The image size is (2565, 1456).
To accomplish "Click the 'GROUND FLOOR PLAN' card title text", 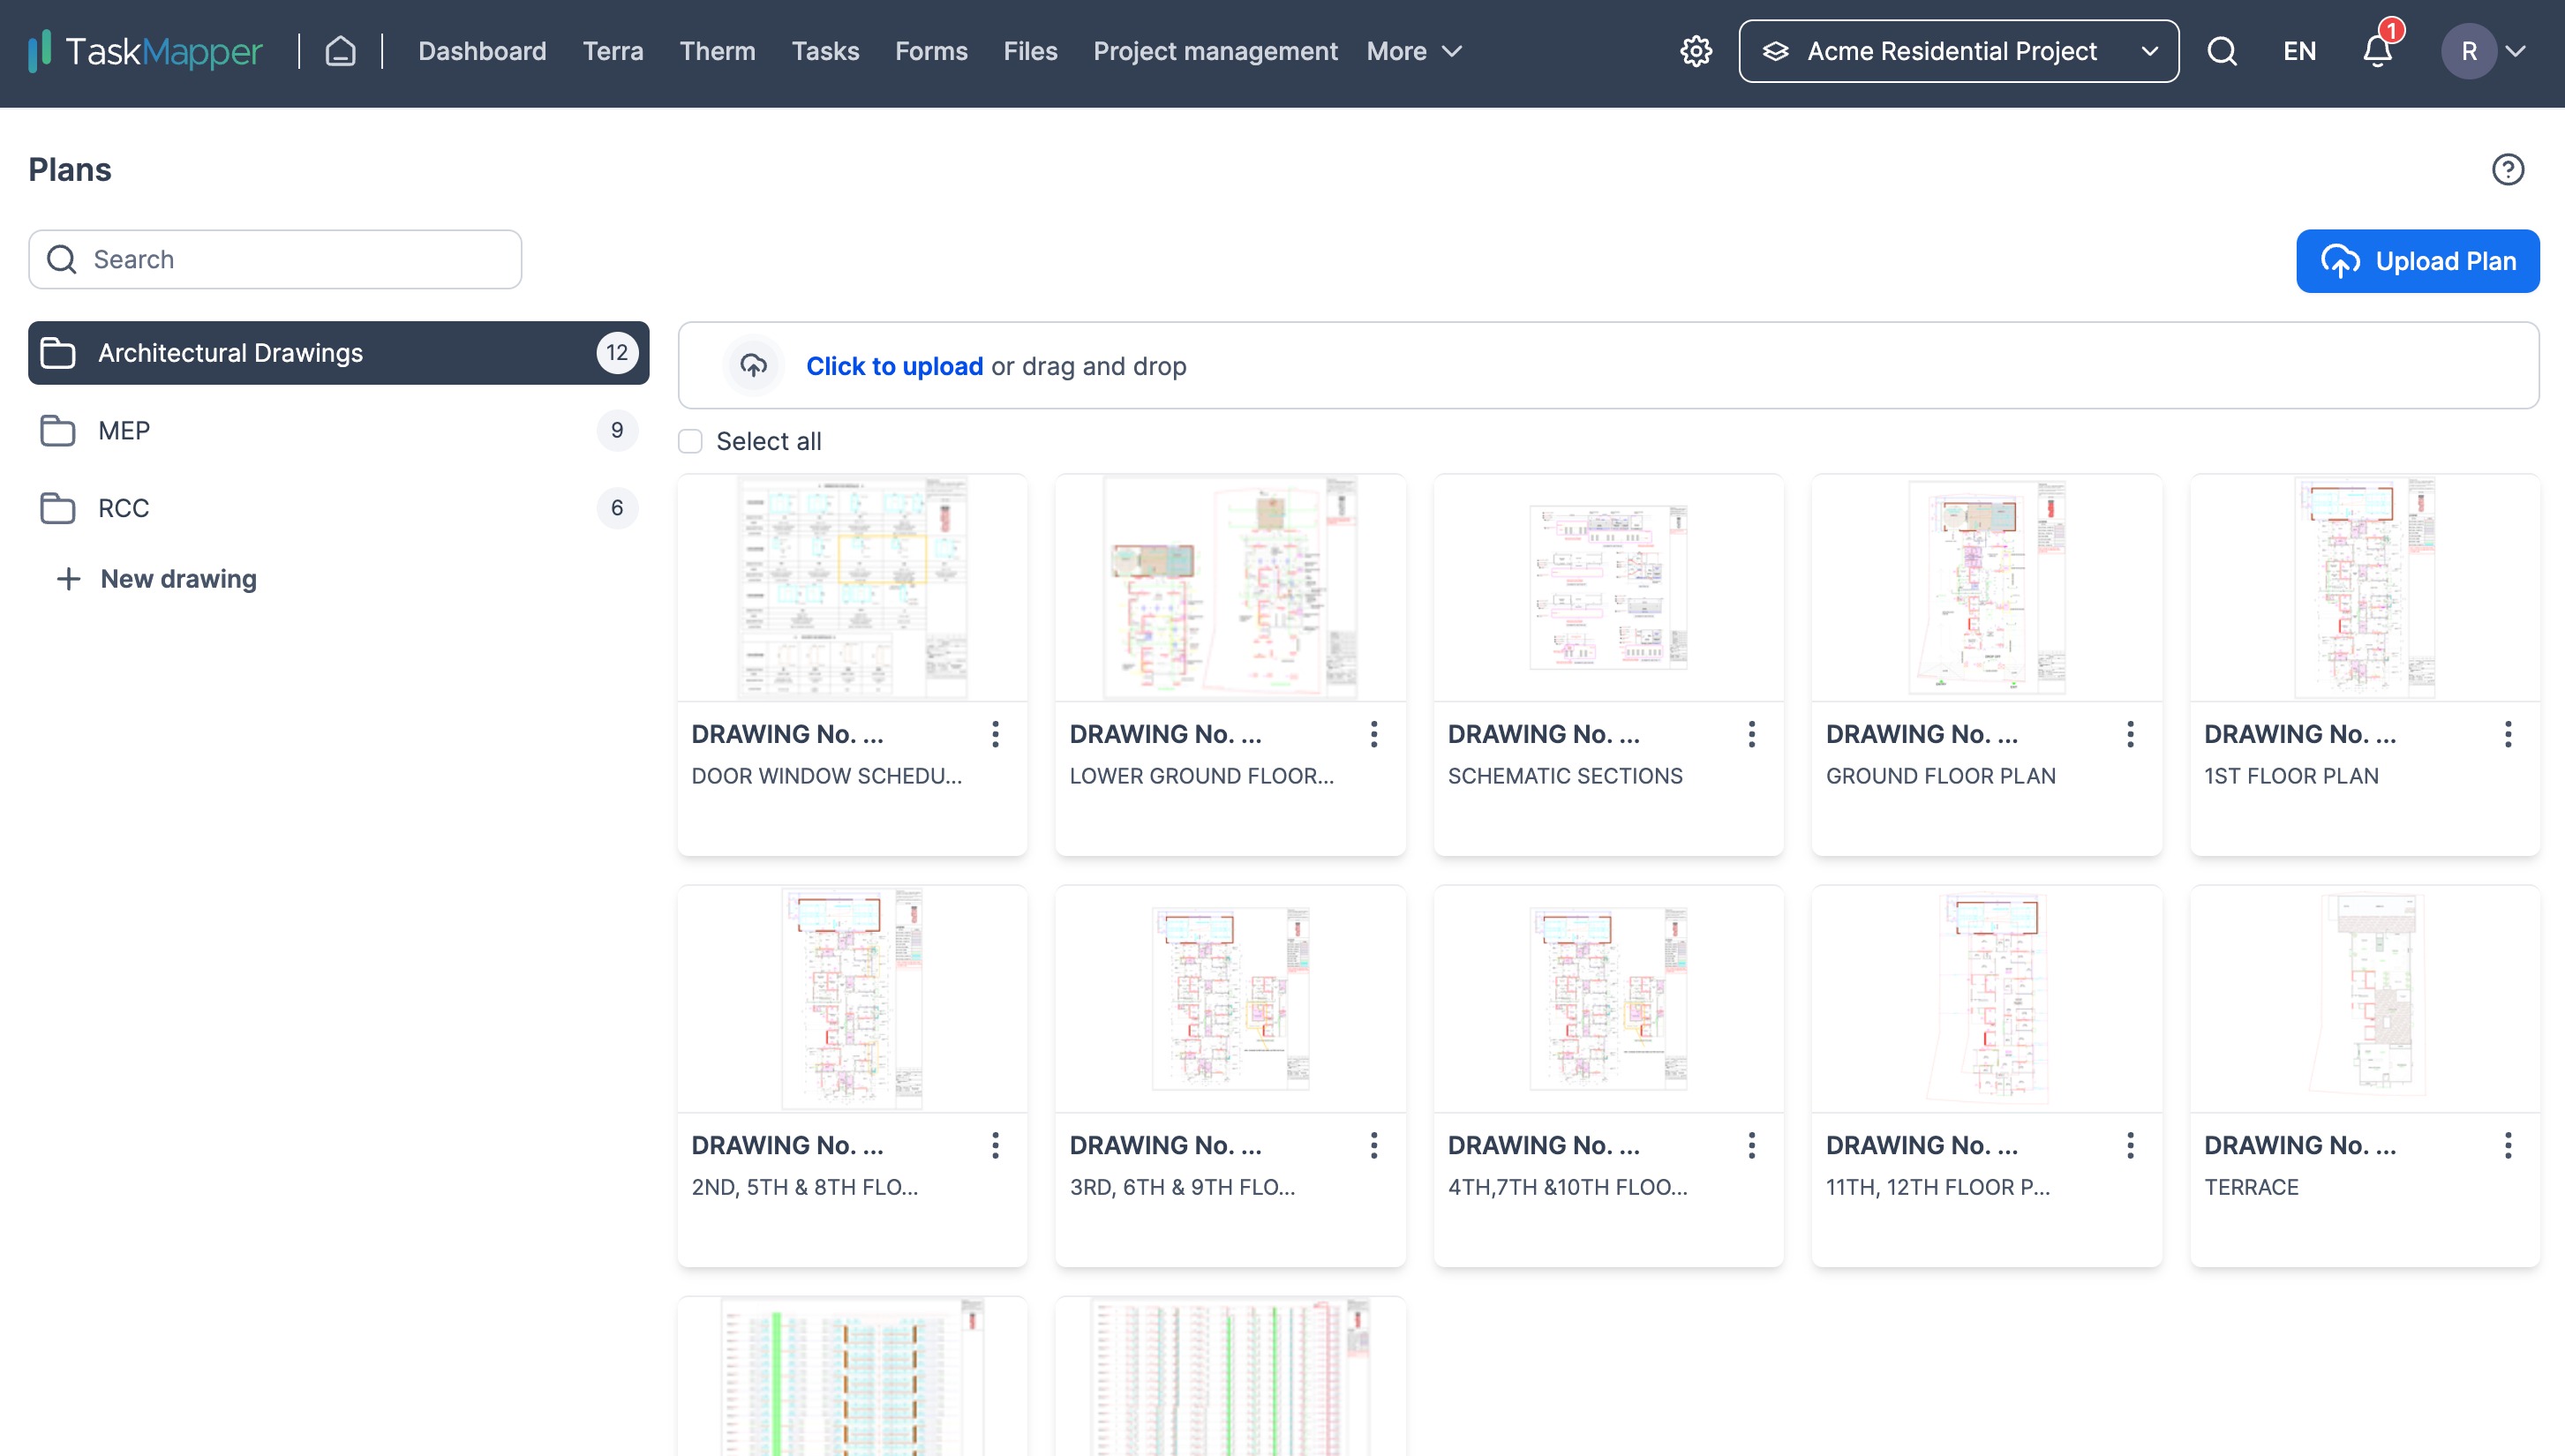I will (x=1940, y=776).
